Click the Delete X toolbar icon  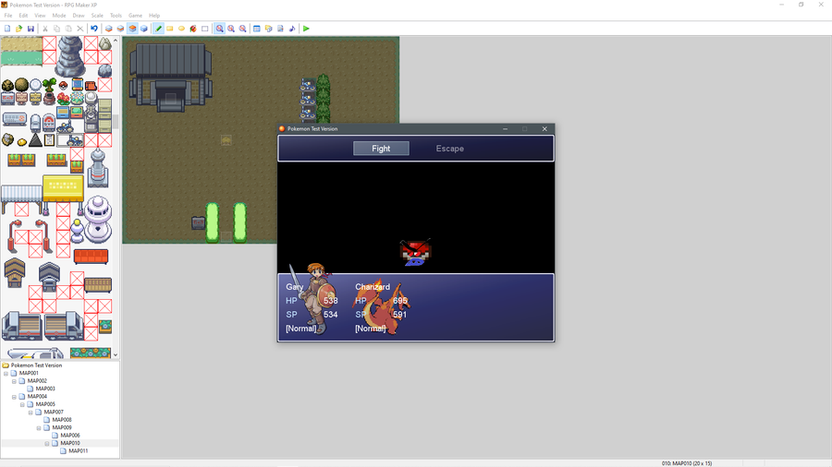(80, 29)
